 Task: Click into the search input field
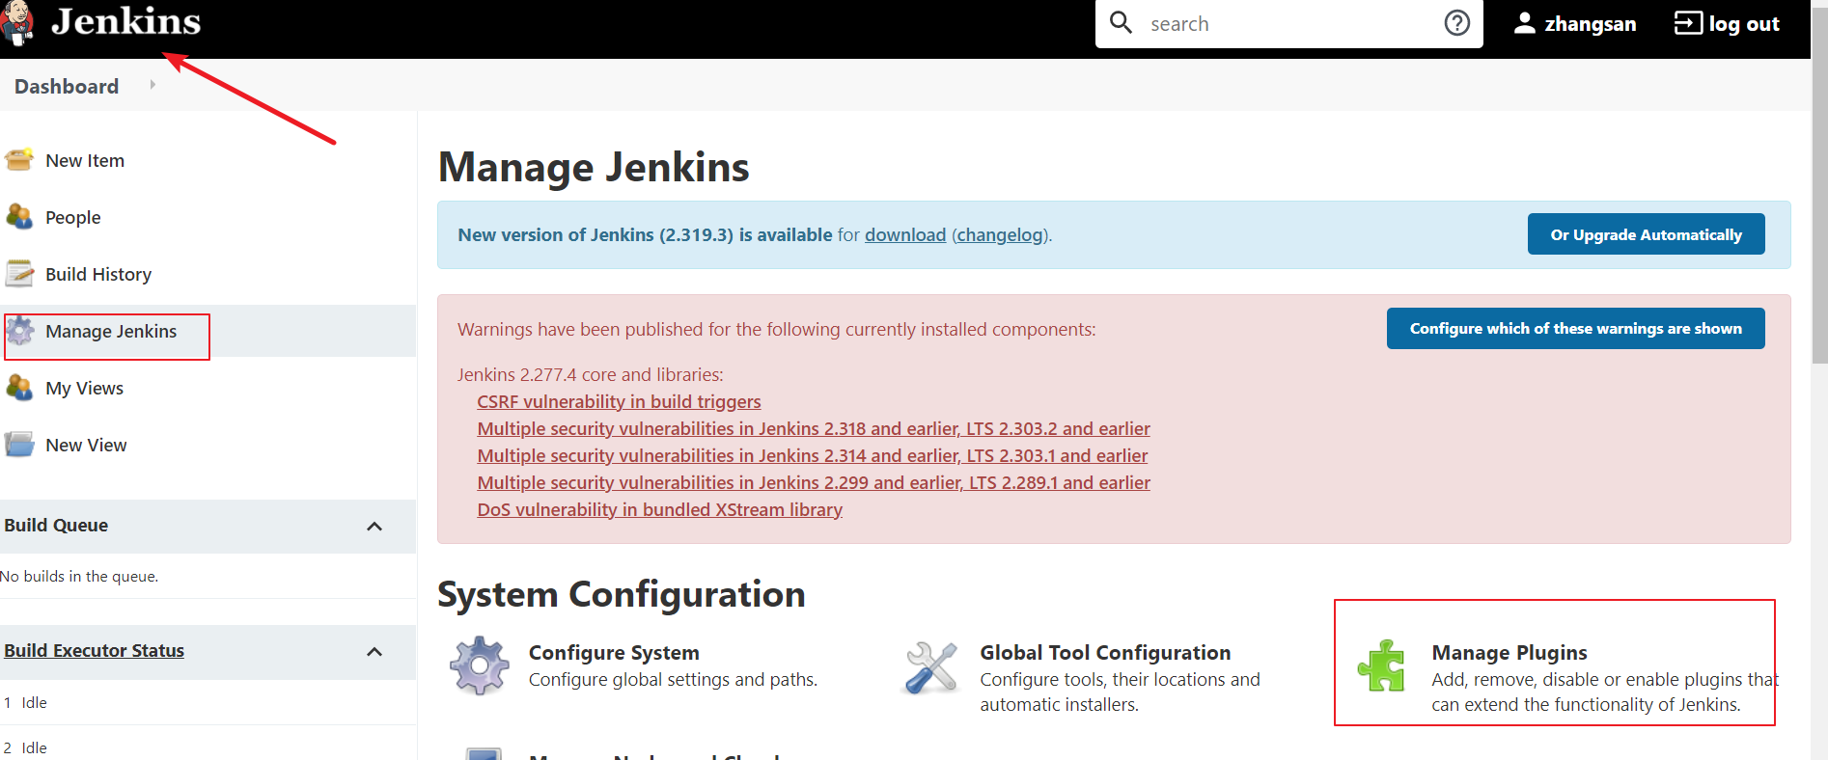coord(1288,24)
